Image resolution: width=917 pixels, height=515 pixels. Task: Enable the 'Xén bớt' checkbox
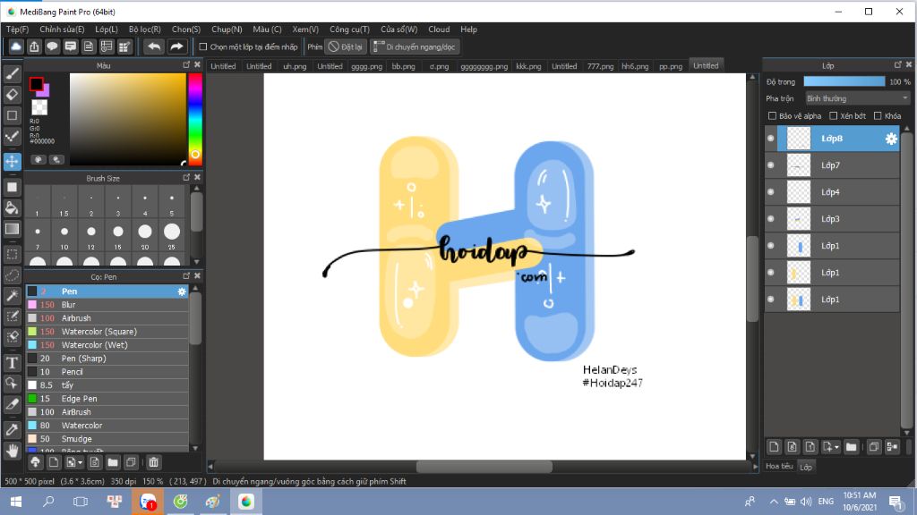pyautogui.click(x=834, y=116)
